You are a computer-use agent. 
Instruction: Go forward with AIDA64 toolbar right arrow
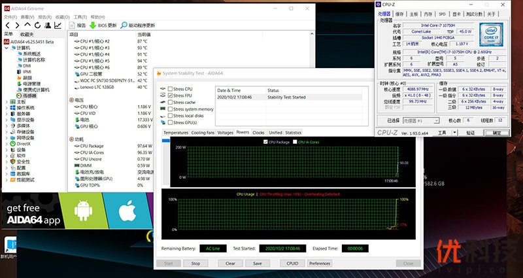pos(18,26)
